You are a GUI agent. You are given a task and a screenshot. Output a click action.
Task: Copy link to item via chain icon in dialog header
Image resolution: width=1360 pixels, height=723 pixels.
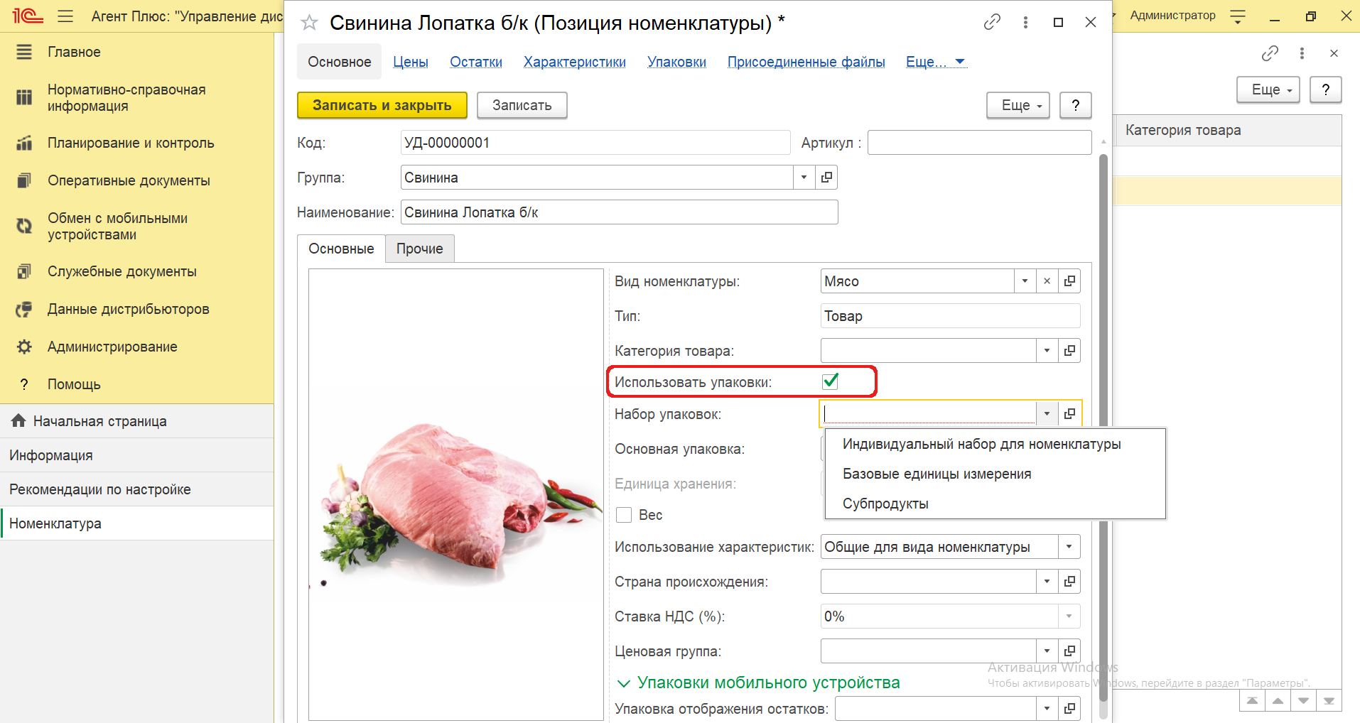coord(992,22)
